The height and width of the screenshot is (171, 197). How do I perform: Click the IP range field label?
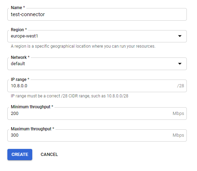(20, 80)
